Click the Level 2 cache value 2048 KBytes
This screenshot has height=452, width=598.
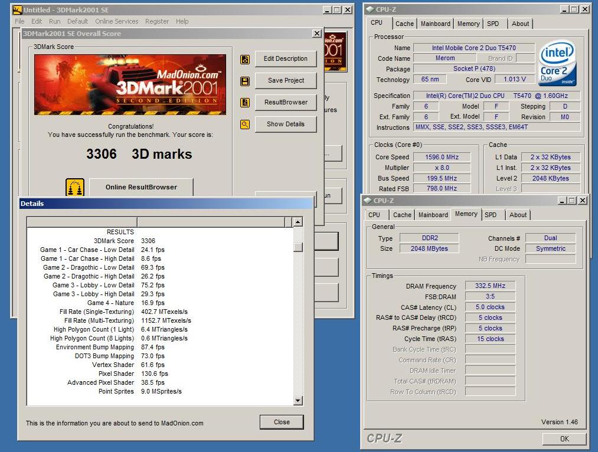pyautogui.click(x=551, y=178)
